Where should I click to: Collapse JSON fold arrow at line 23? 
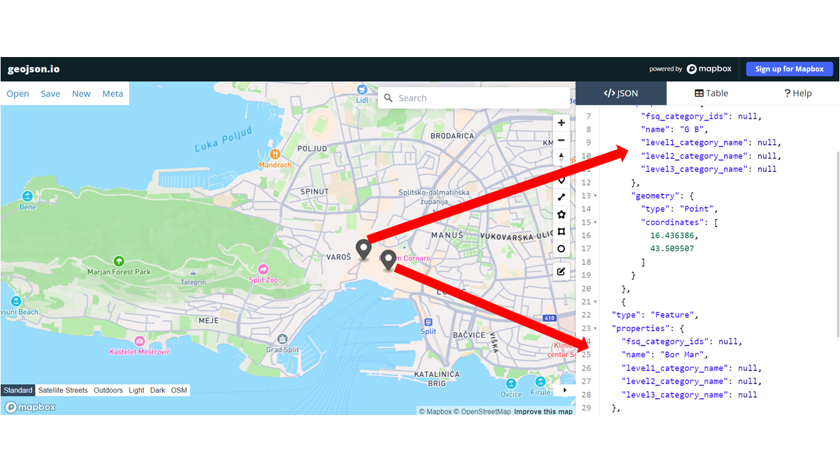pos(595,328)
